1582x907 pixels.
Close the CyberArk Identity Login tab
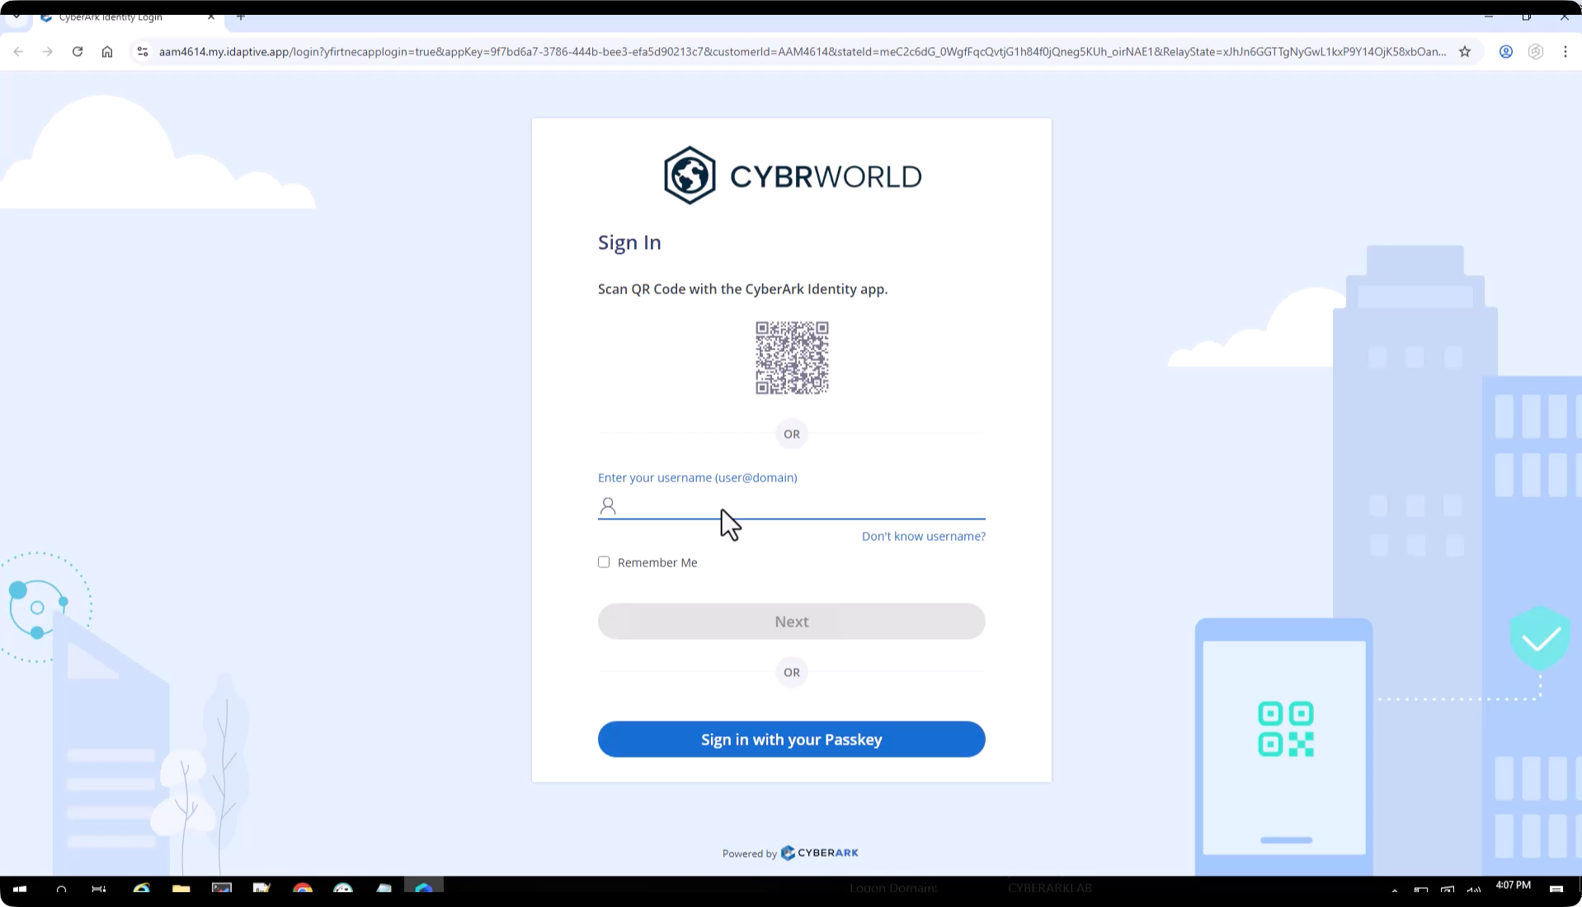coord(211,16)
